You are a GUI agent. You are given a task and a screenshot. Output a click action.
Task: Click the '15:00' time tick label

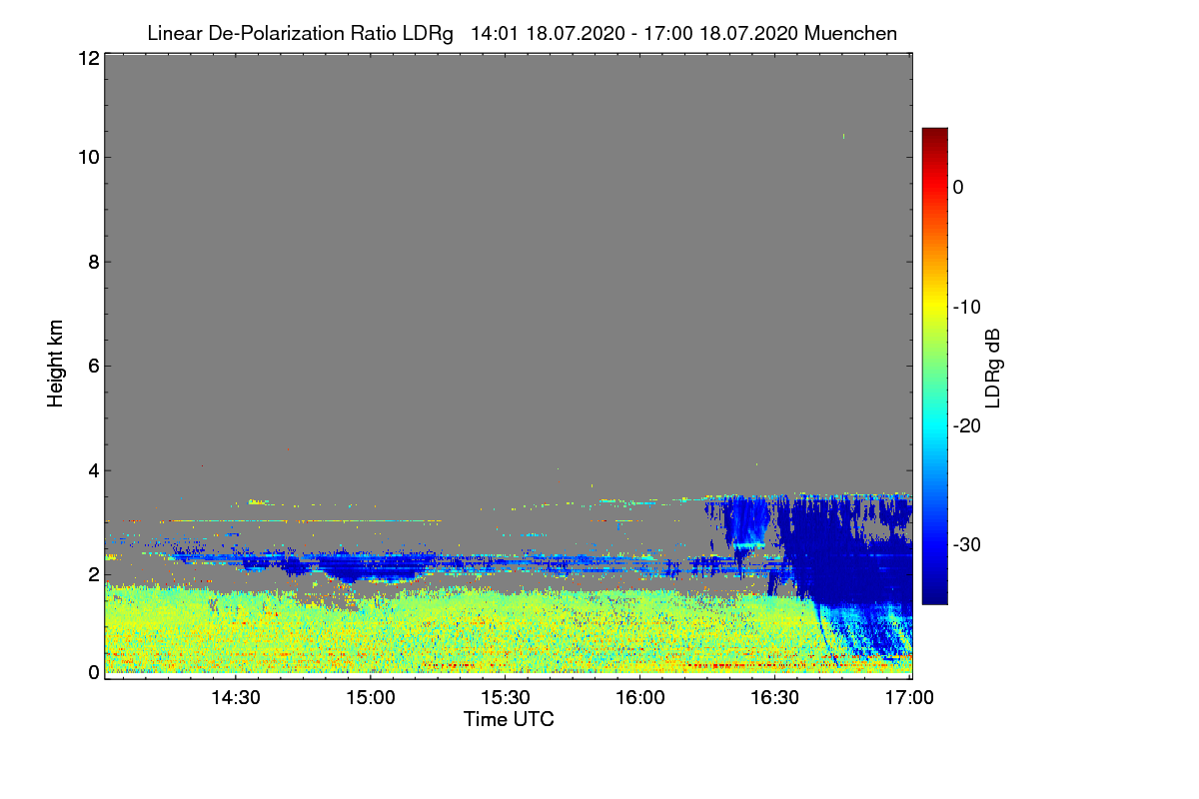pos(371,698)
